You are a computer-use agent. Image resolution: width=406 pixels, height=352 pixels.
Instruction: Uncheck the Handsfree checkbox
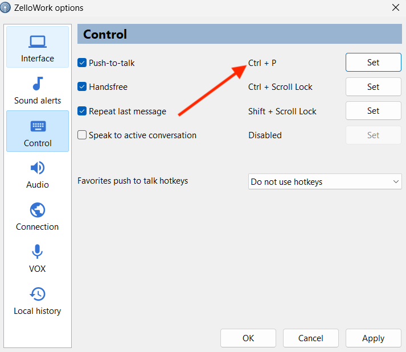(82, 86)
